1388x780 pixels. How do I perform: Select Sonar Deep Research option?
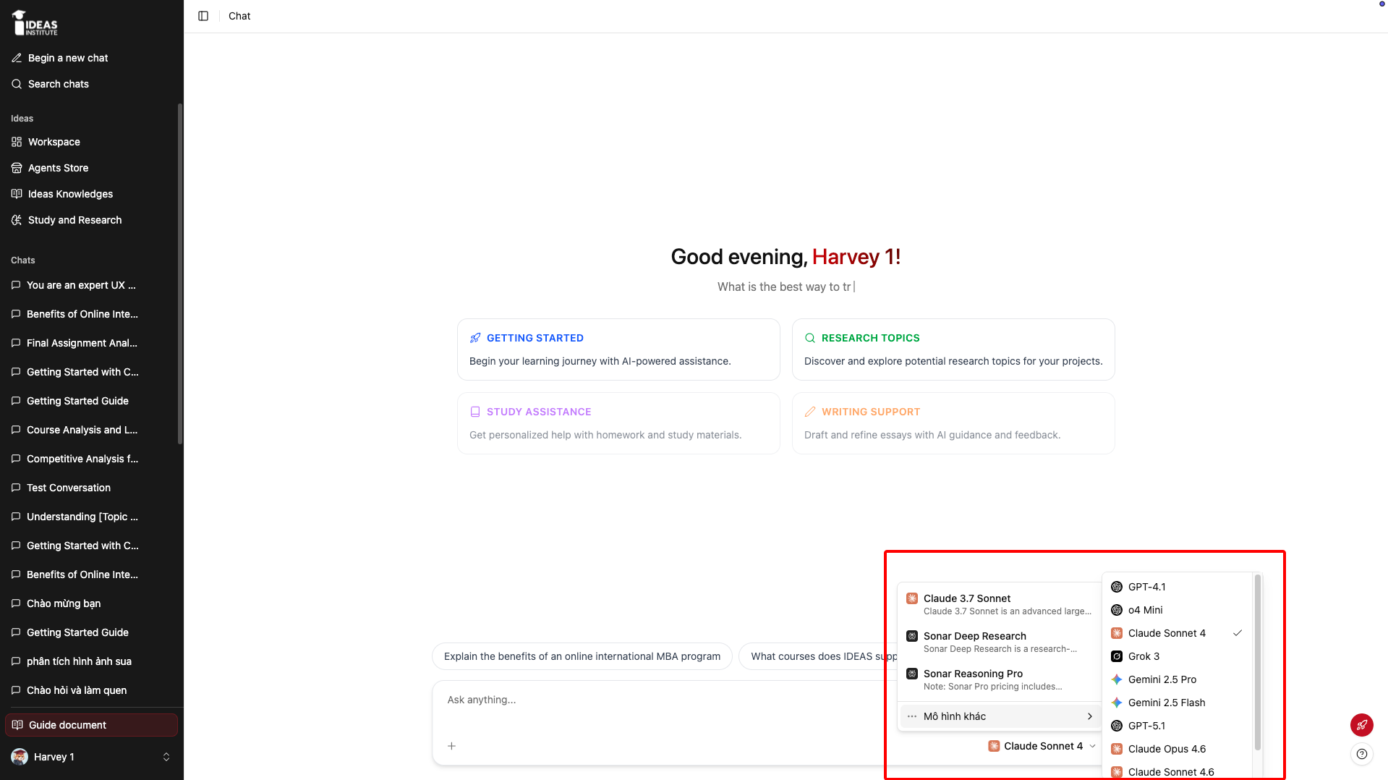pyautogui.click(x=1000, y=642)
